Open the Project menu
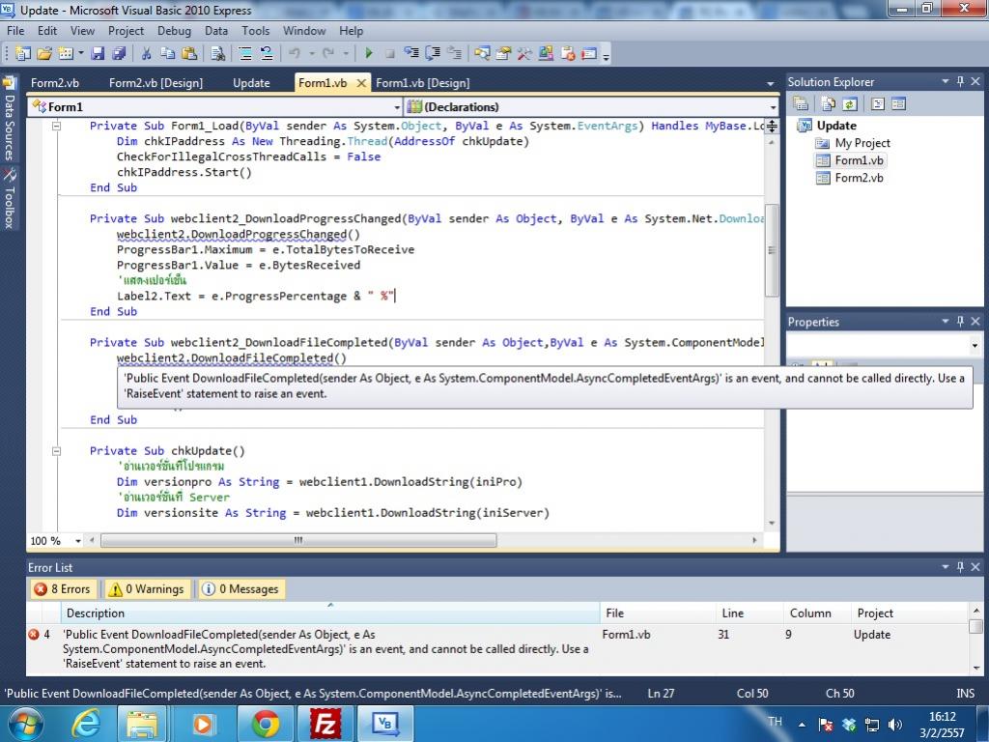Image resolution: width=989 pixels, height=742 pixels. (126, 31)
